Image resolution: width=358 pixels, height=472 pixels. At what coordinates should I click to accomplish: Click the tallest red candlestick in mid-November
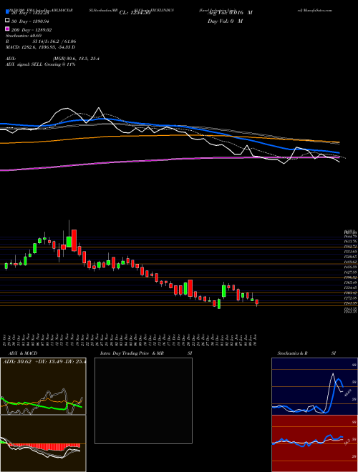74,240
